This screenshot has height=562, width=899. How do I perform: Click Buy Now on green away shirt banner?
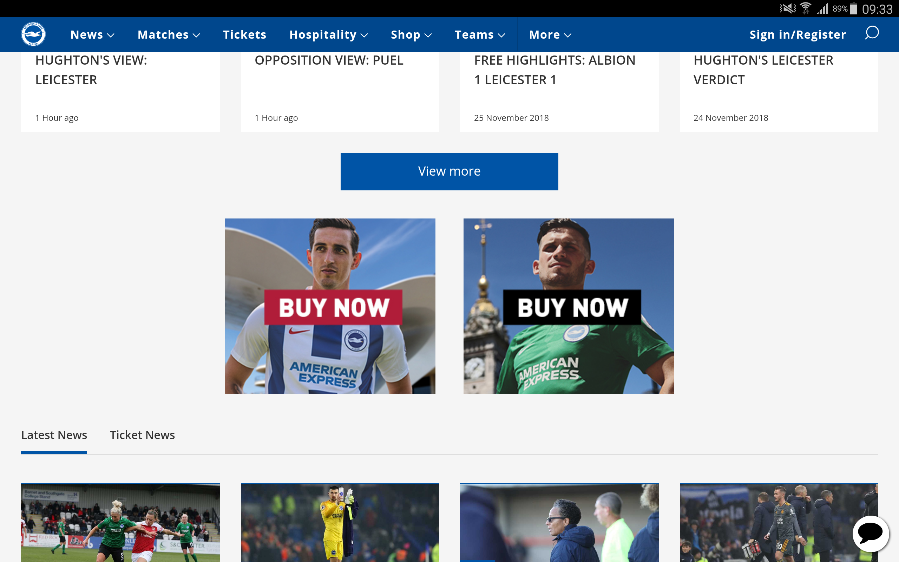572,307
